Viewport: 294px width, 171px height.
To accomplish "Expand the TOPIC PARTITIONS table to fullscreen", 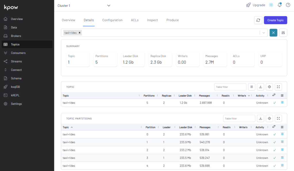I will [278, 118].
